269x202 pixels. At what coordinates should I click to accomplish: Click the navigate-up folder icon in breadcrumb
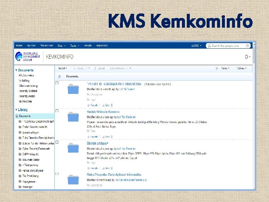point(59,76)
